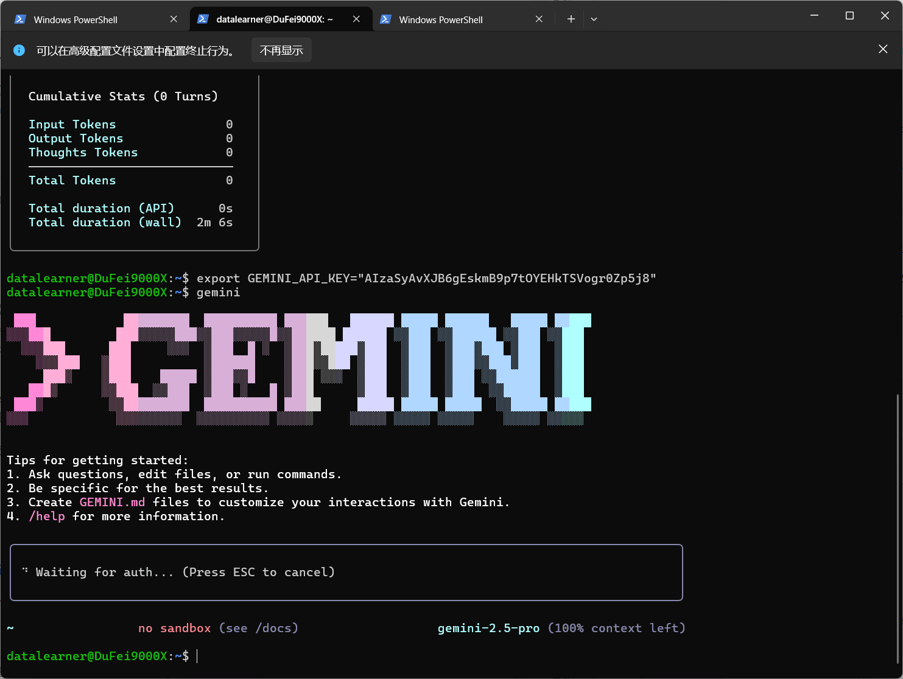Click the '2m 6s' duration value
Screen dimensions: 903x679
click(x=214, y=222)
